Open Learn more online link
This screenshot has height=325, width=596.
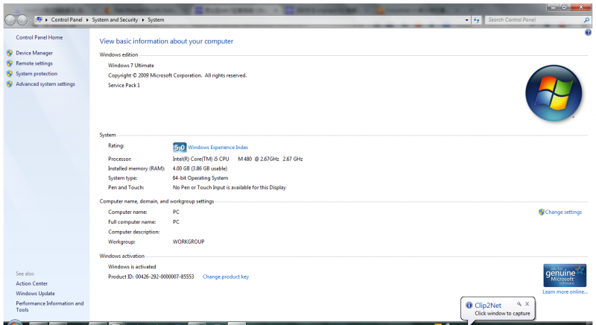565,292
